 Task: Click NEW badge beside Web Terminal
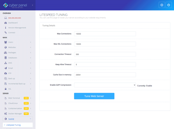click(26, 98)
